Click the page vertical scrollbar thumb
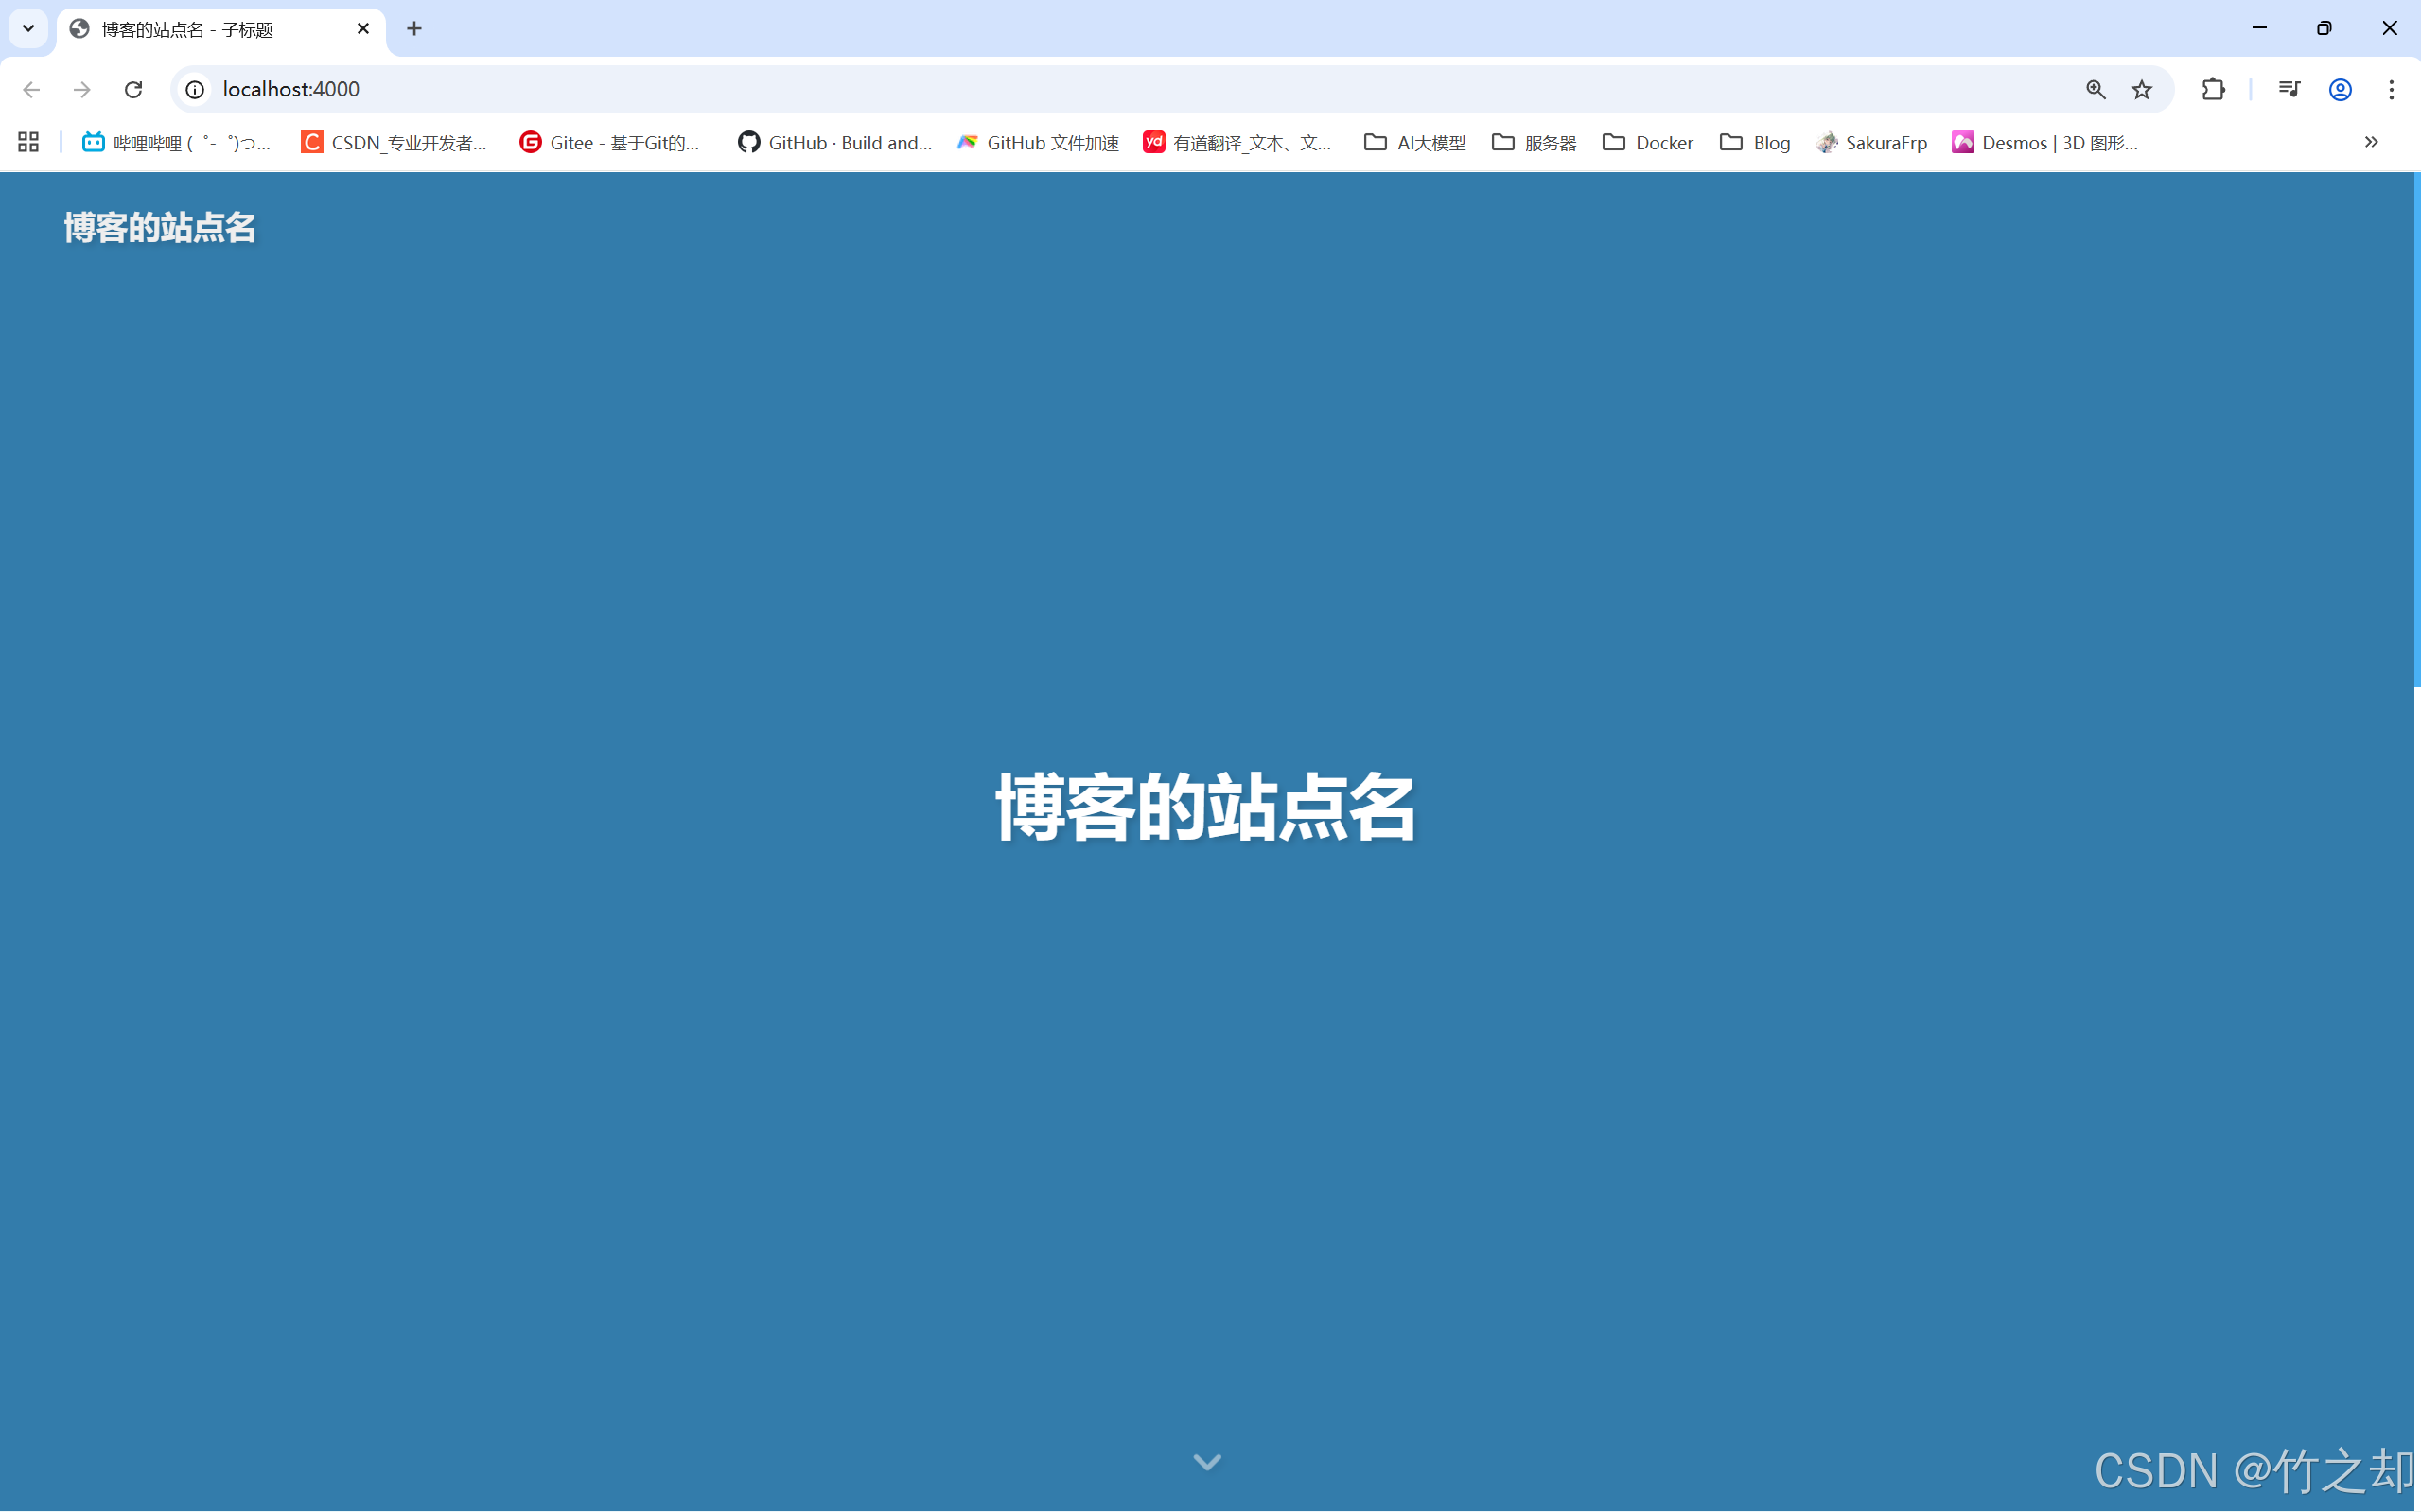 click(x=2416, y=430)
